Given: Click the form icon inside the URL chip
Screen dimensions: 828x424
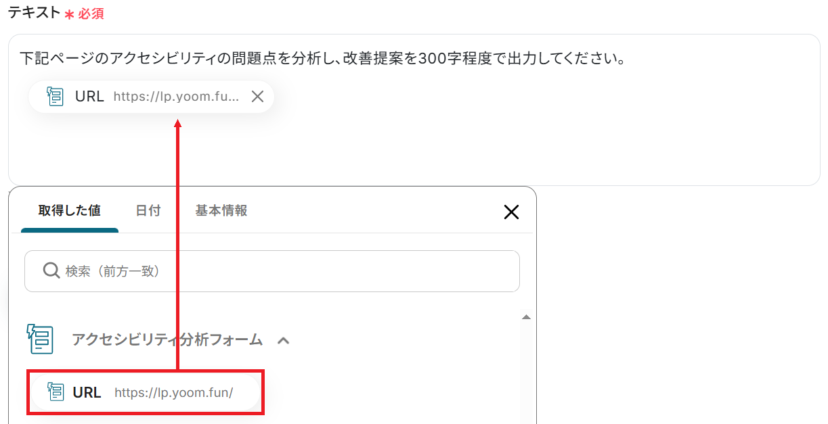Looking at the screenshot, I should (x=56, y=97).
